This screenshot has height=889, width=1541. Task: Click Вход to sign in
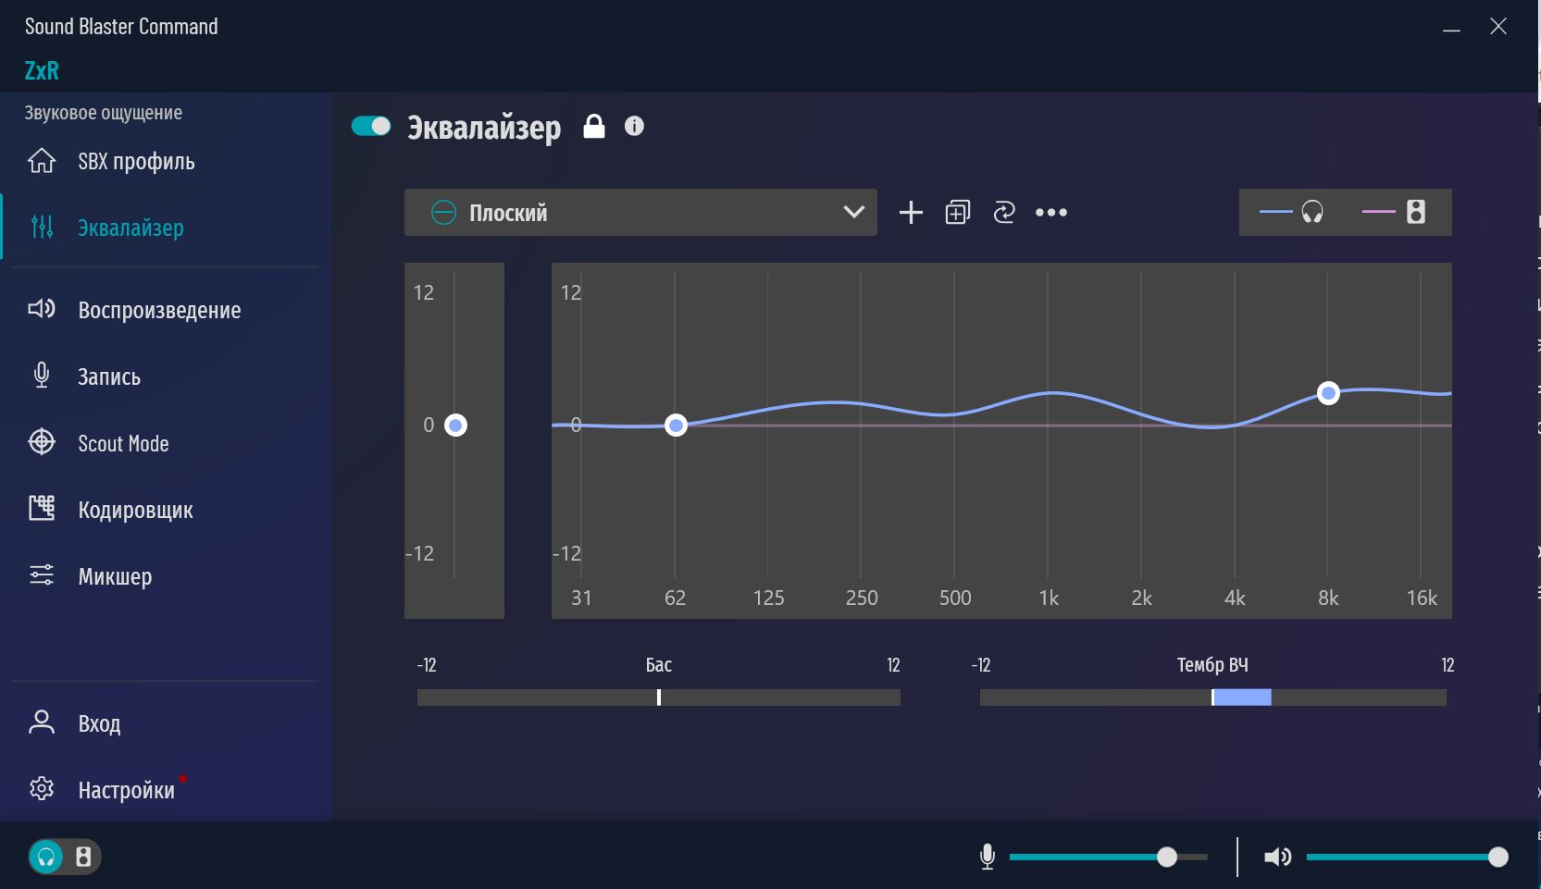[99, 723]
